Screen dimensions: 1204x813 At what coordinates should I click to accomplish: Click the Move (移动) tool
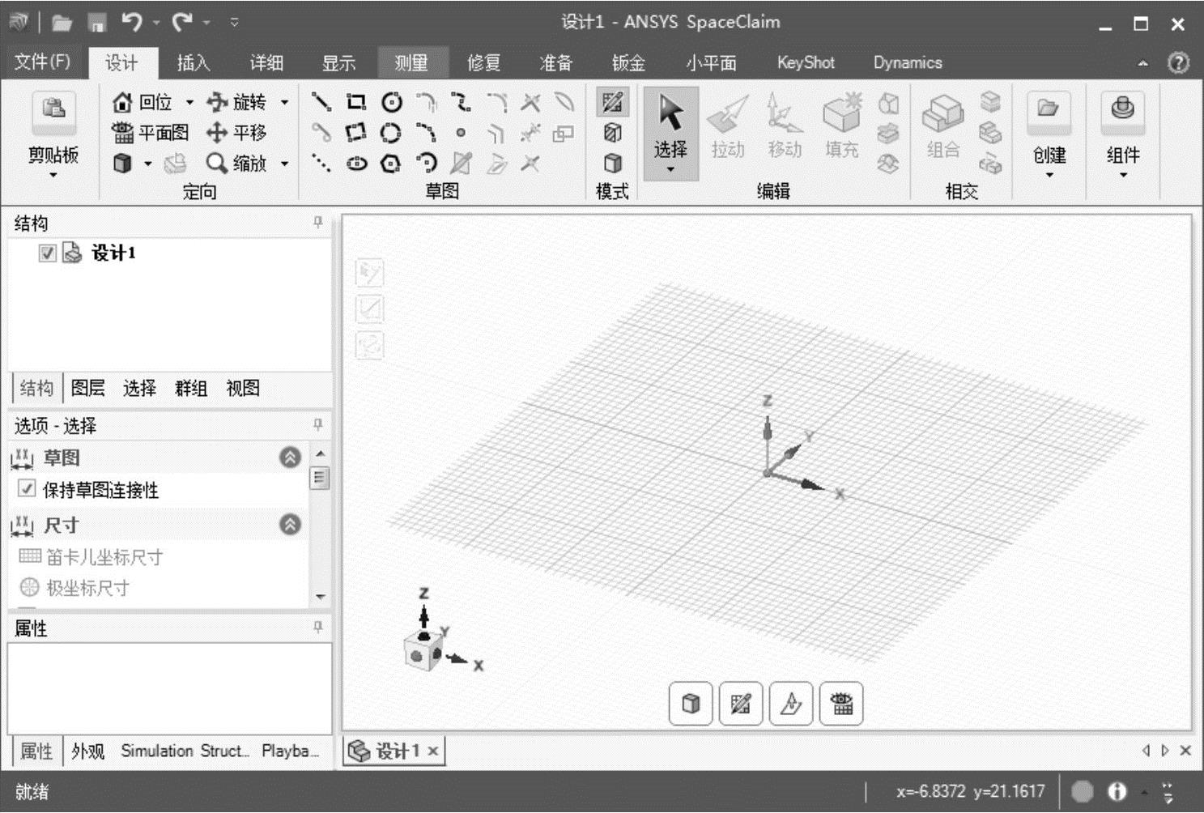(785, 127)
